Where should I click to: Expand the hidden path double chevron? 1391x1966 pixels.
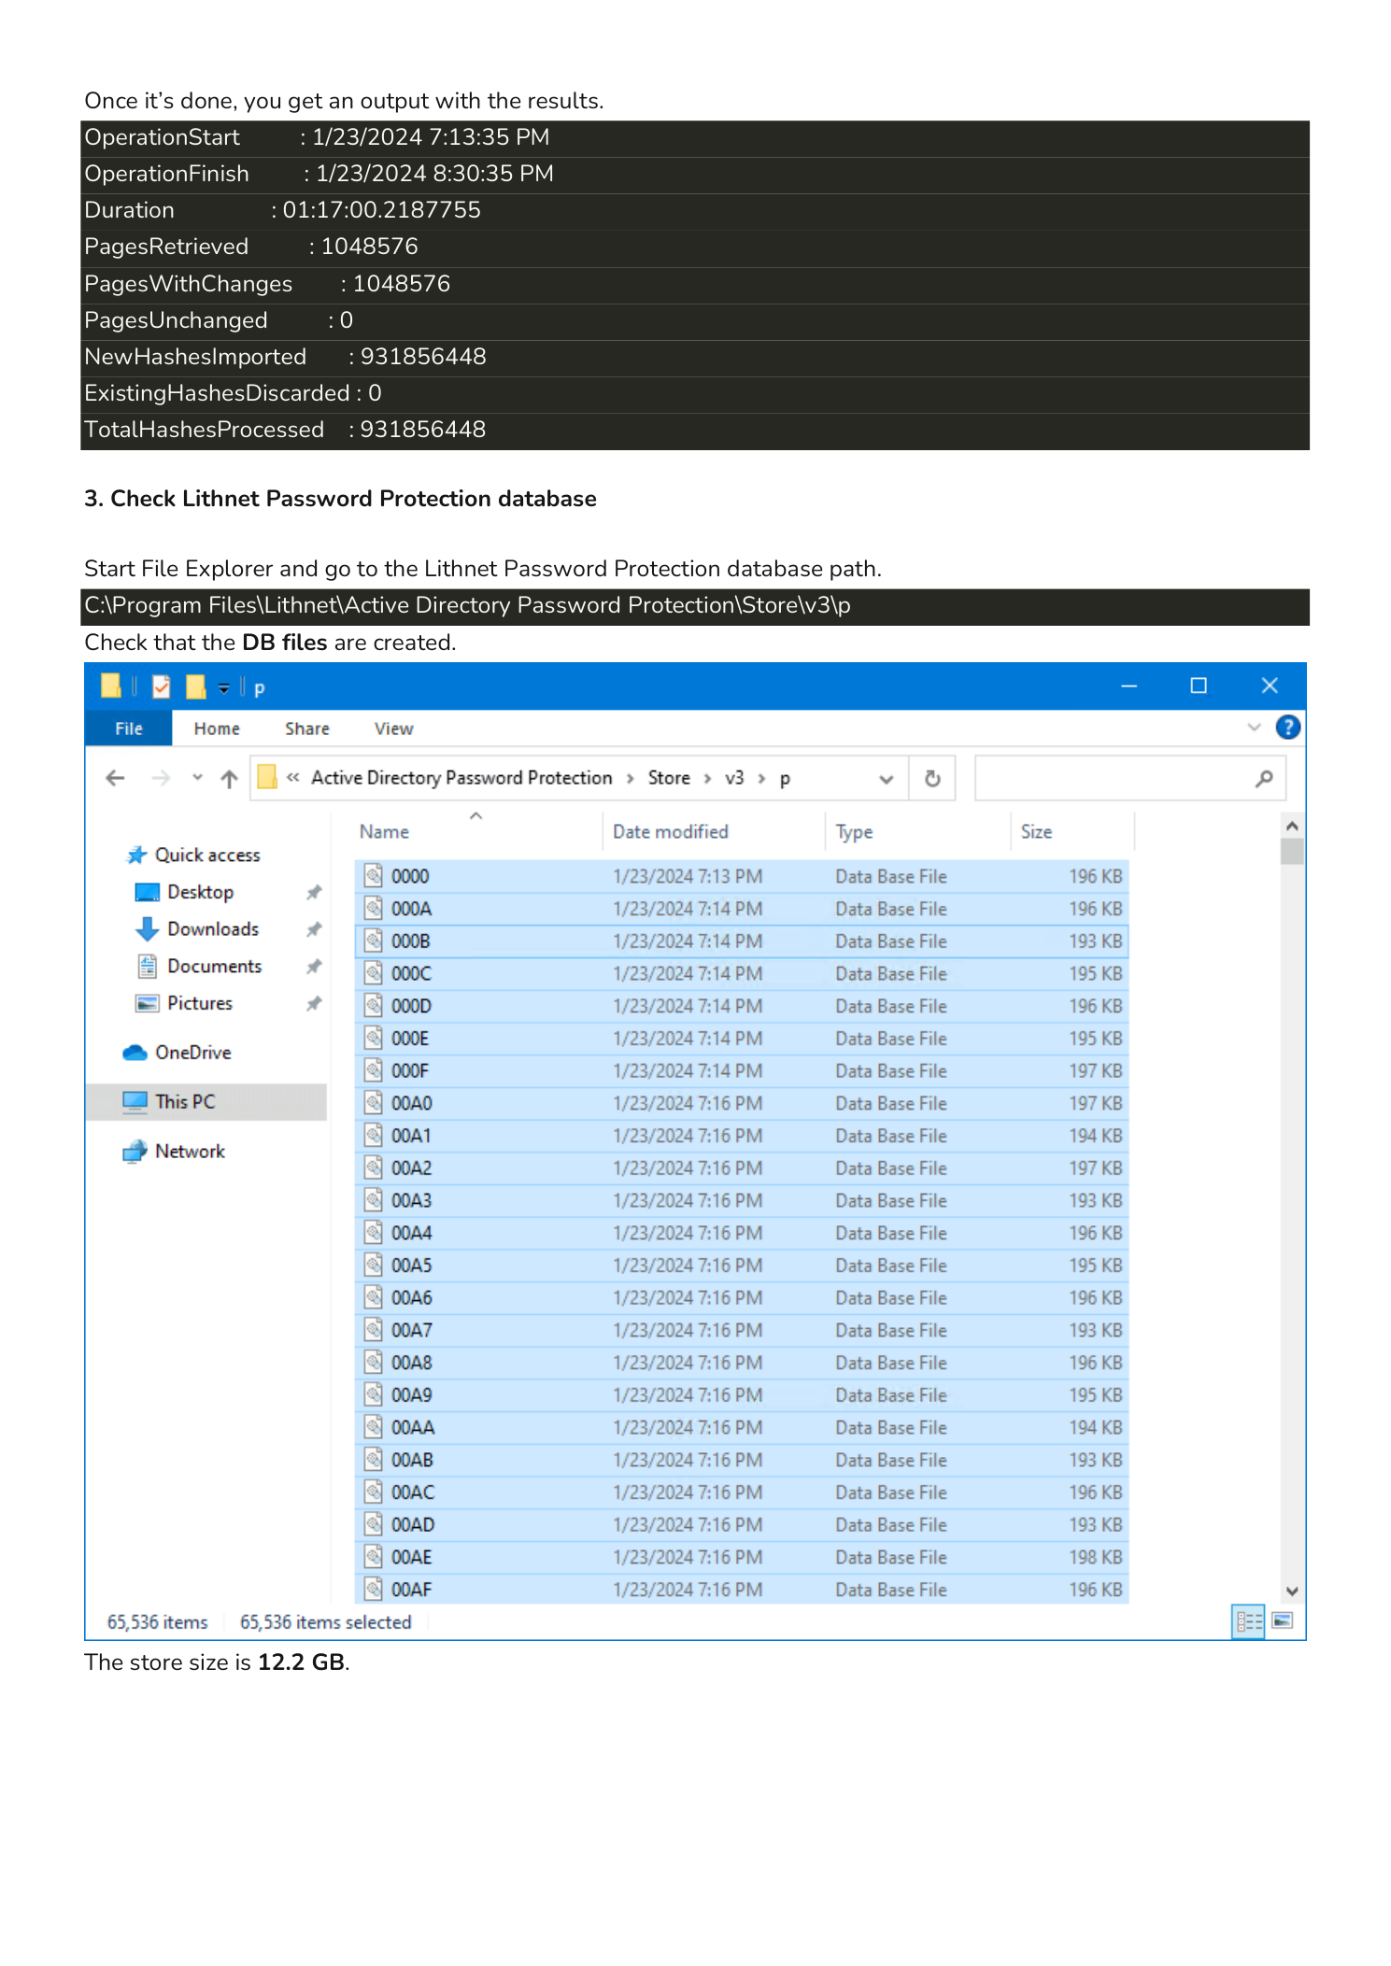coord(292,778)
